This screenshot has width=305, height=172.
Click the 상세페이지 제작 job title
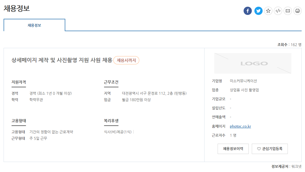[x=62, y=60]
